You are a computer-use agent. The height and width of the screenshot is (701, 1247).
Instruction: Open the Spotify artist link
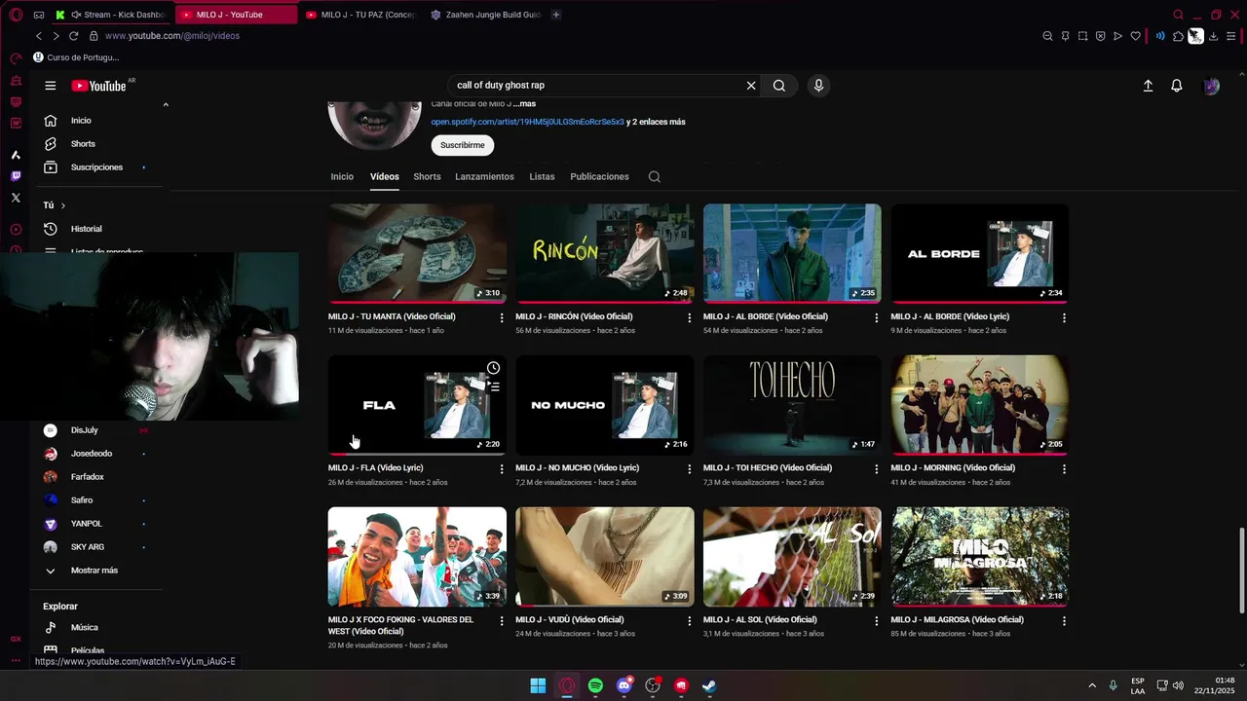tap(527, 122)
